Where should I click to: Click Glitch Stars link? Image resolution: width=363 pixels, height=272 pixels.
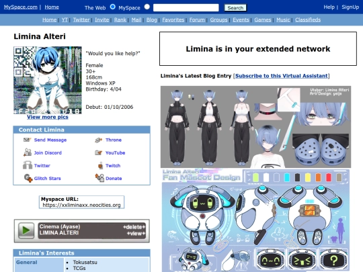pos(47,179)
